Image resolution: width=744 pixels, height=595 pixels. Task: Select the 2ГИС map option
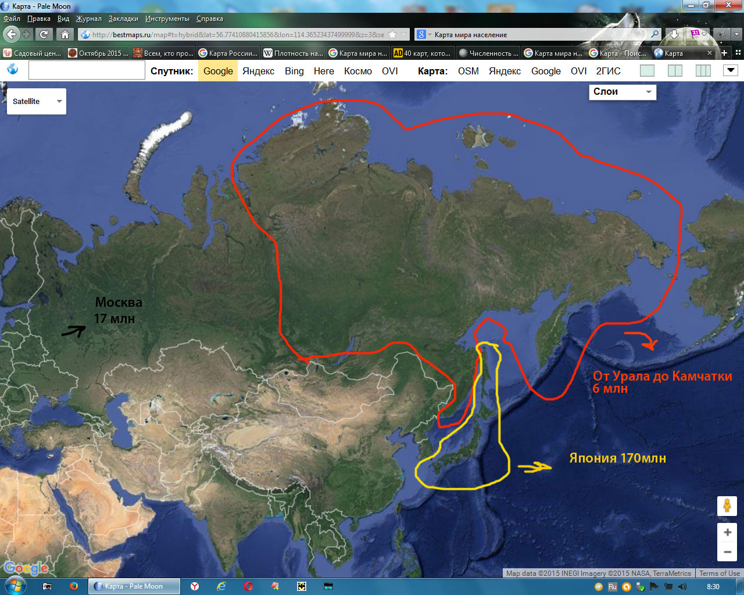[x=608, y=71]
